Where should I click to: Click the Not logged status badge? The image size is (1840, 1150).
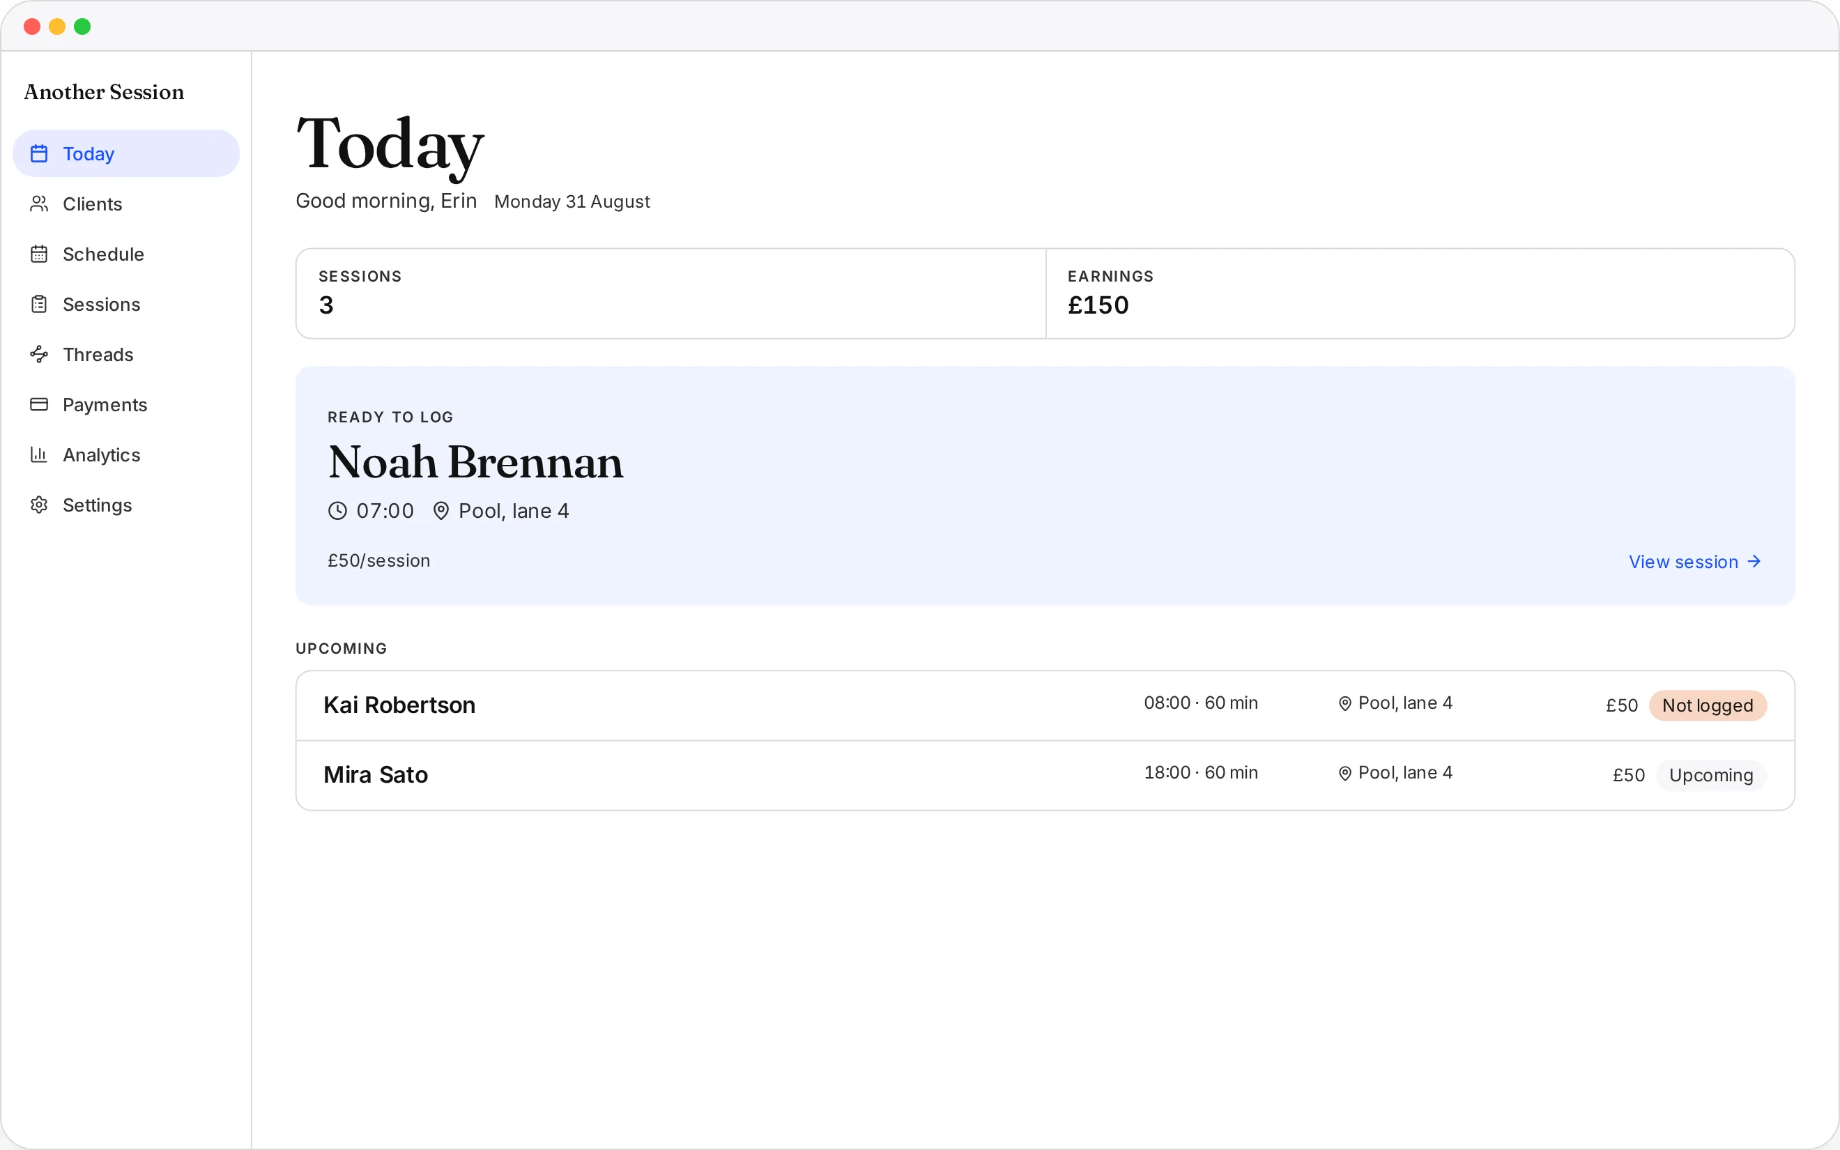1707,706
